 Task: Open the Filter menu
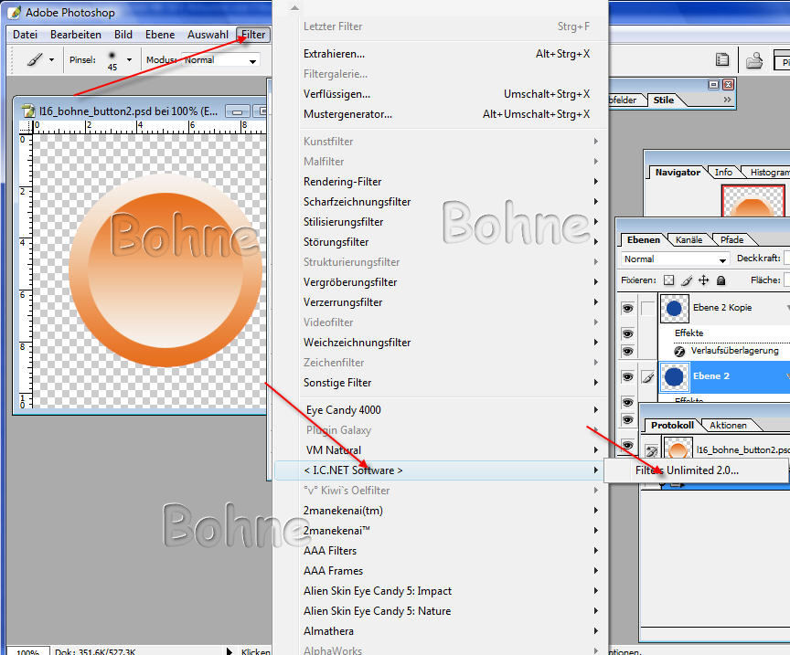[252, 35]
